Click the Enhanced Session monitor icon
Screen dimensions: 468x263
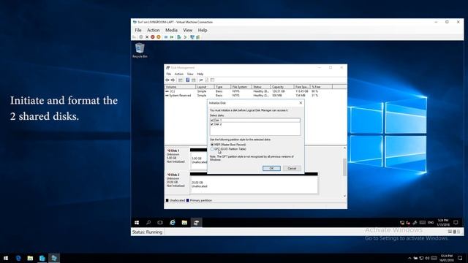pos(192,37)
